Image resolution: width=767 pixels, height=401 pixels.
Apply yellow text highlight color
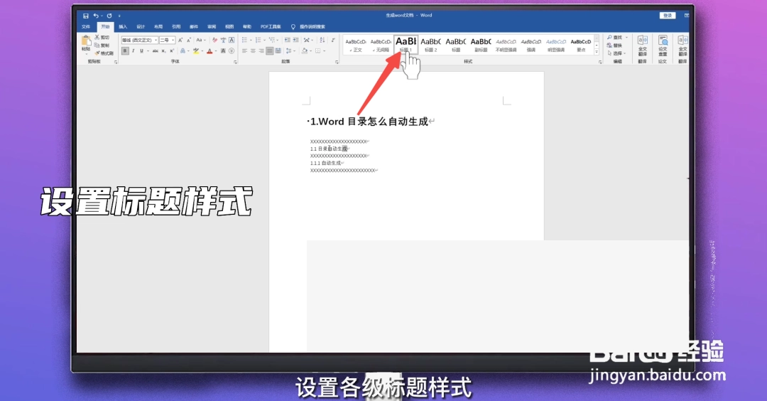pos(196,51)
